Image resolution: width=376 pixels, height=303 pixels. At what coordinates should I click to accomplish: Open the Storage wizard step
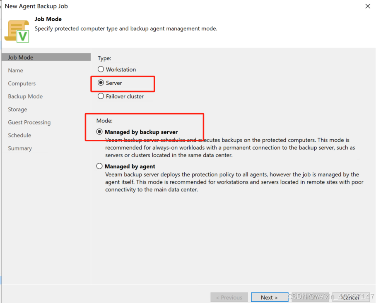[17, 110]
